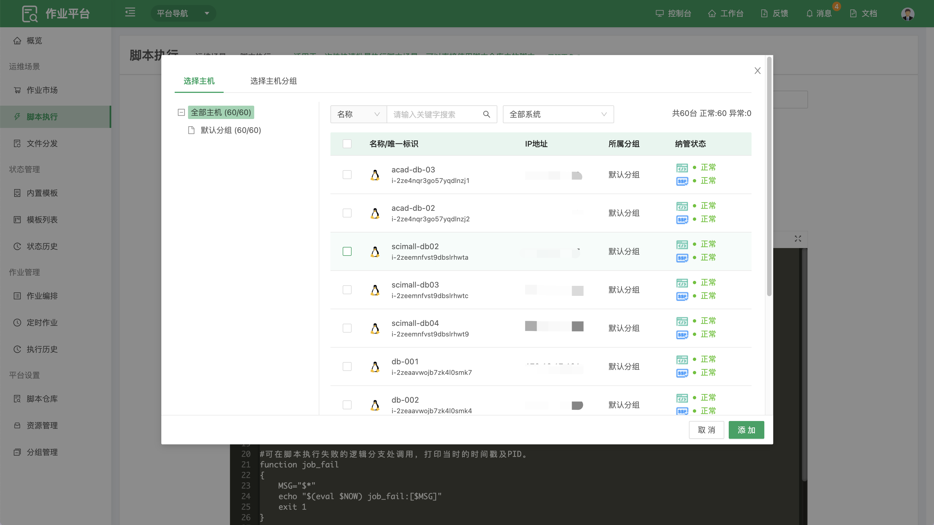This screenshot has height=525, width=934.
Task: Click the SSH status icon for scimall-db04
Action: [682, 334]
